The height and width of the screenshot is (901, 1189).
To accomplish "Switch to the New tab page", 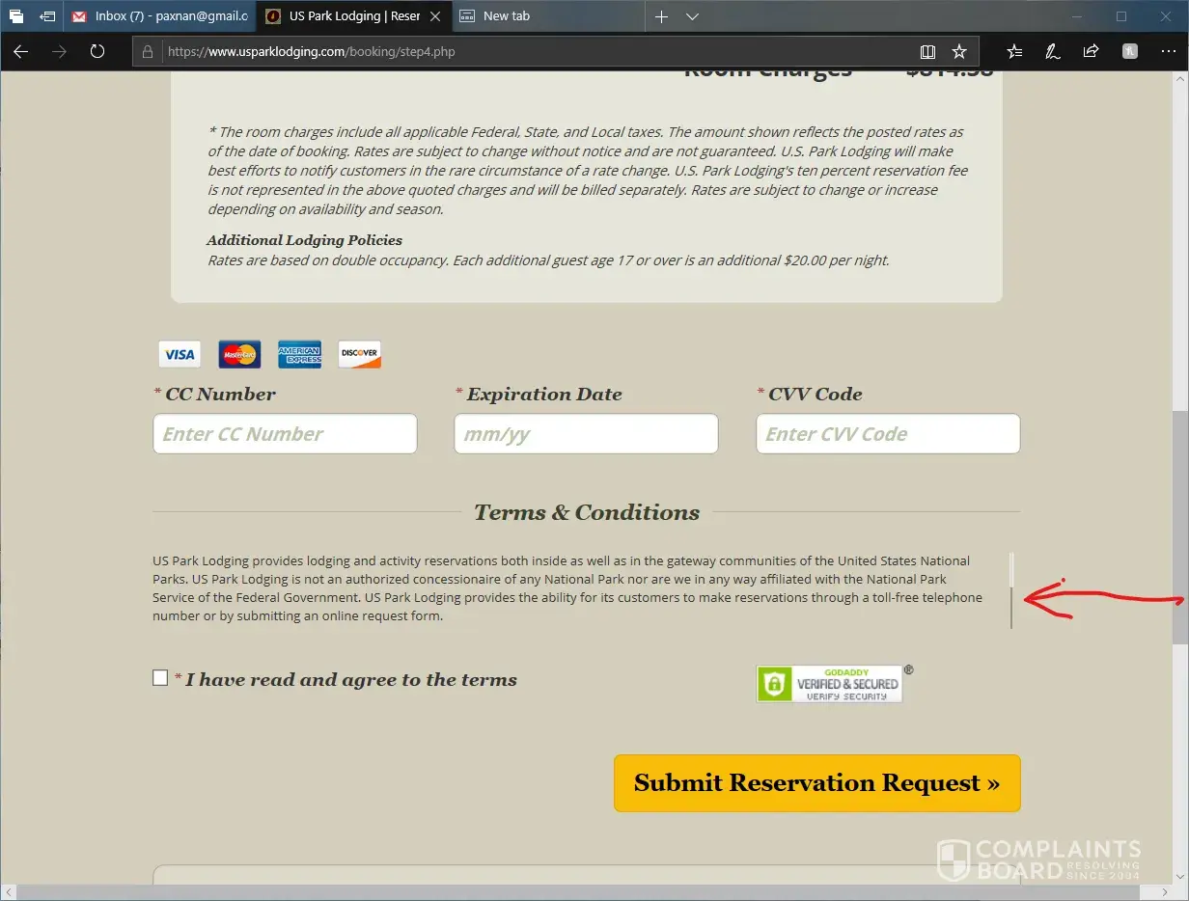I will click(x=547, y=16).
